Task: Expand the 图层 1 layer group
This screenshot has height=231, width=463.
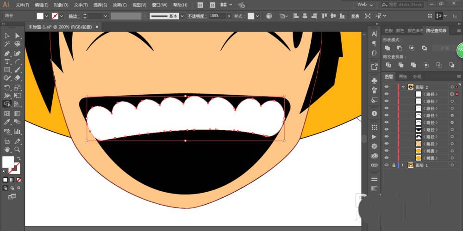Action: click(x=403, y=165)
